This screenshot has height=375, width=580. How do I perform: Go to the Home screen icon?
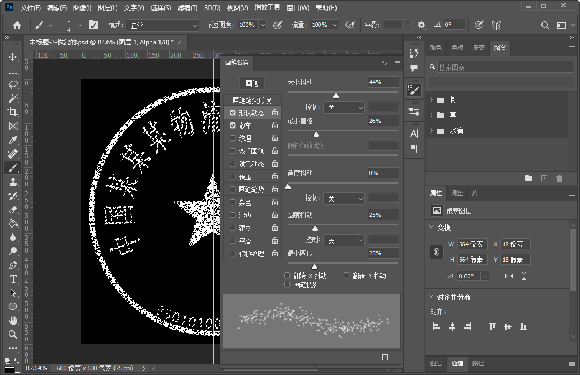(x=17, y=25)
